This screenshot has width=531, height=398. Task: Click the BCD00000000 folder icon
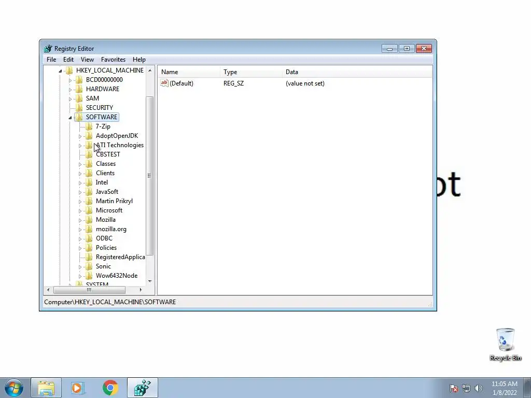[79, 79]
